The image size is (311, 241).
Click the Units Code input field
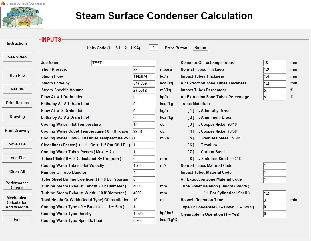(153, 48)
